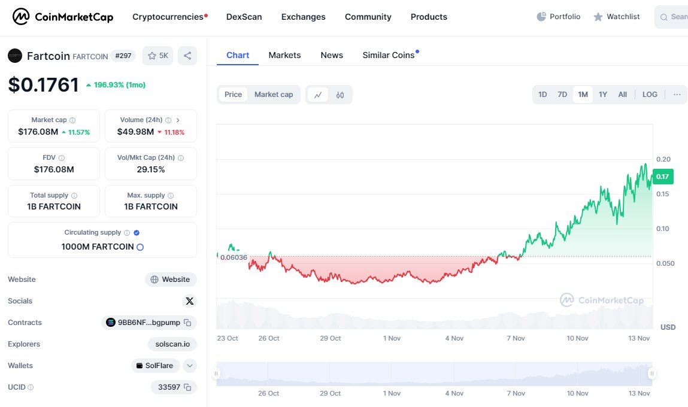
Task: Click the Fartcoin coin logo
Action: (x=15, y=56)
